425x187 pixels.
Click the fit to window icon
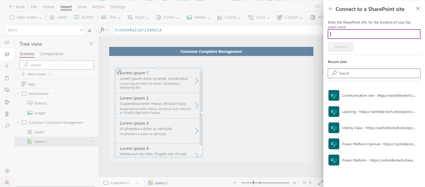point(321,183)
